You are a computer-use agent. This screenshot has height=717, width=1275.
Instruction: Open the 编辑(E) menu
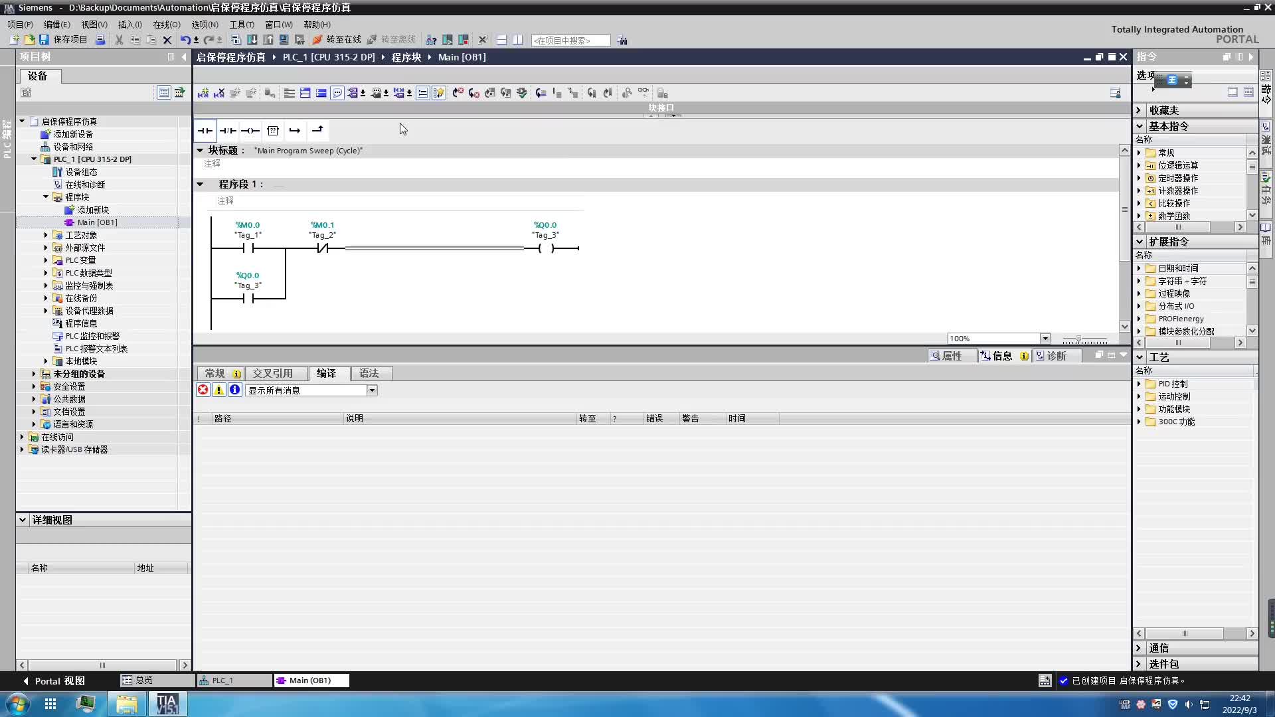tap(56, 25)
